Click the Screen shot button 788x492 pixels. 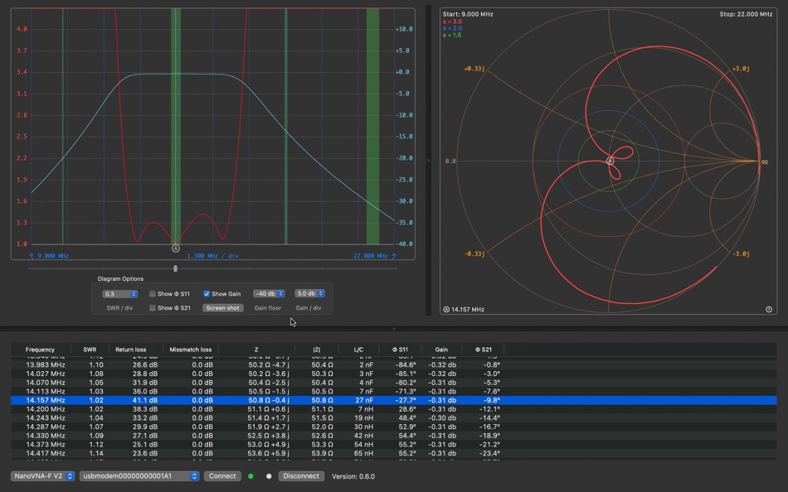pos(222,308)
